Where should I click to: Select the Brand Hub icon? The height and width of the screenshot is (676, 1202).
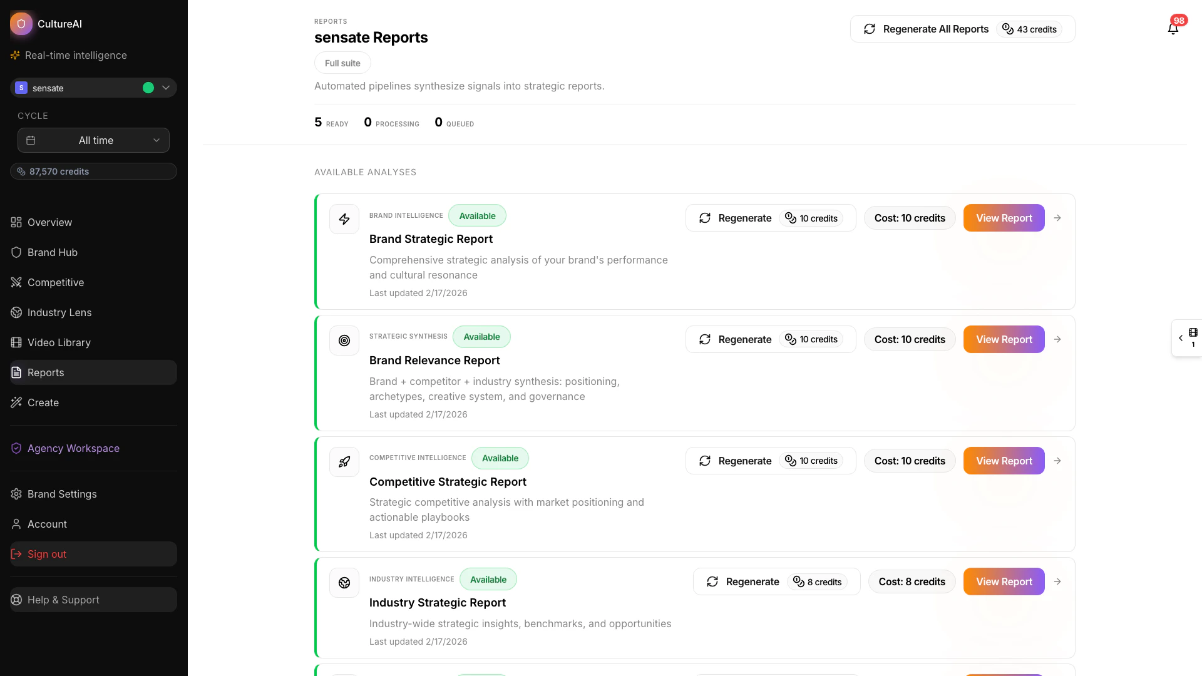(16, 252)
